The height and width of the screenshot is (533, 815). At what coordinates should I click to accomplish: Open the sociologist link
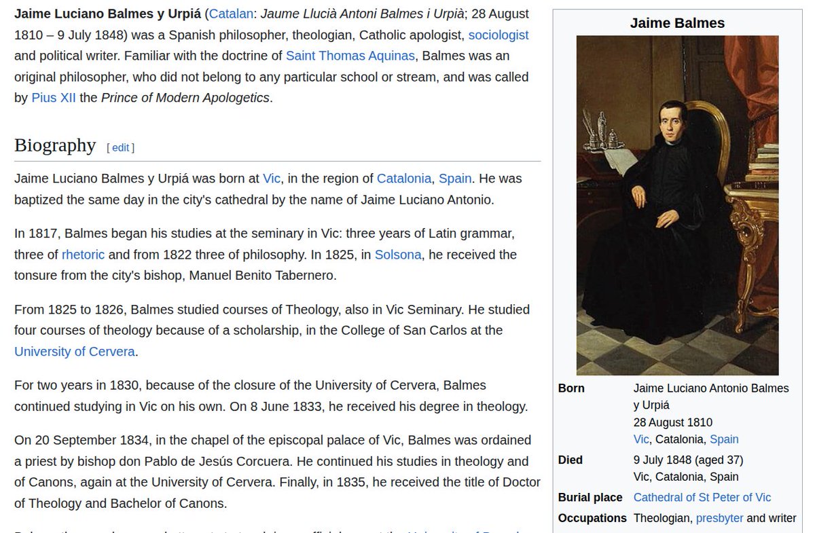pos(499,35)
